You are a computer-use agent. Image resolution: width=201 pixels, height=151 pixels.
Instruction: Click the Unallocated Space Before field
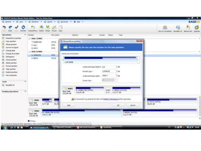tap(109, 67)
